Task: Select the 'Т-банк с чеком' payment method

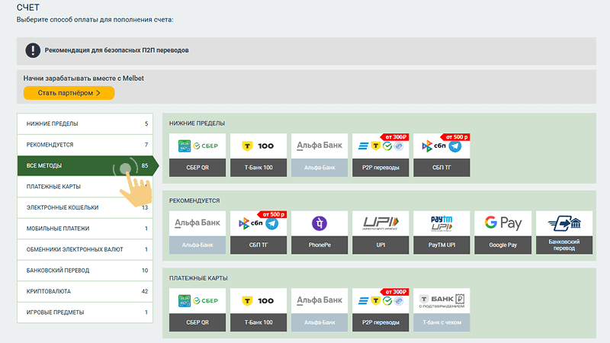Action: pyautogui.click(x=441, y=310)
